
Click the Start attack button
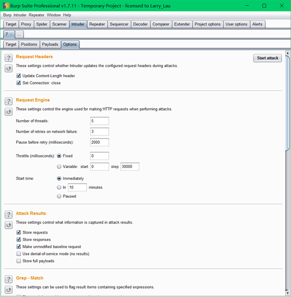(267, 58)
